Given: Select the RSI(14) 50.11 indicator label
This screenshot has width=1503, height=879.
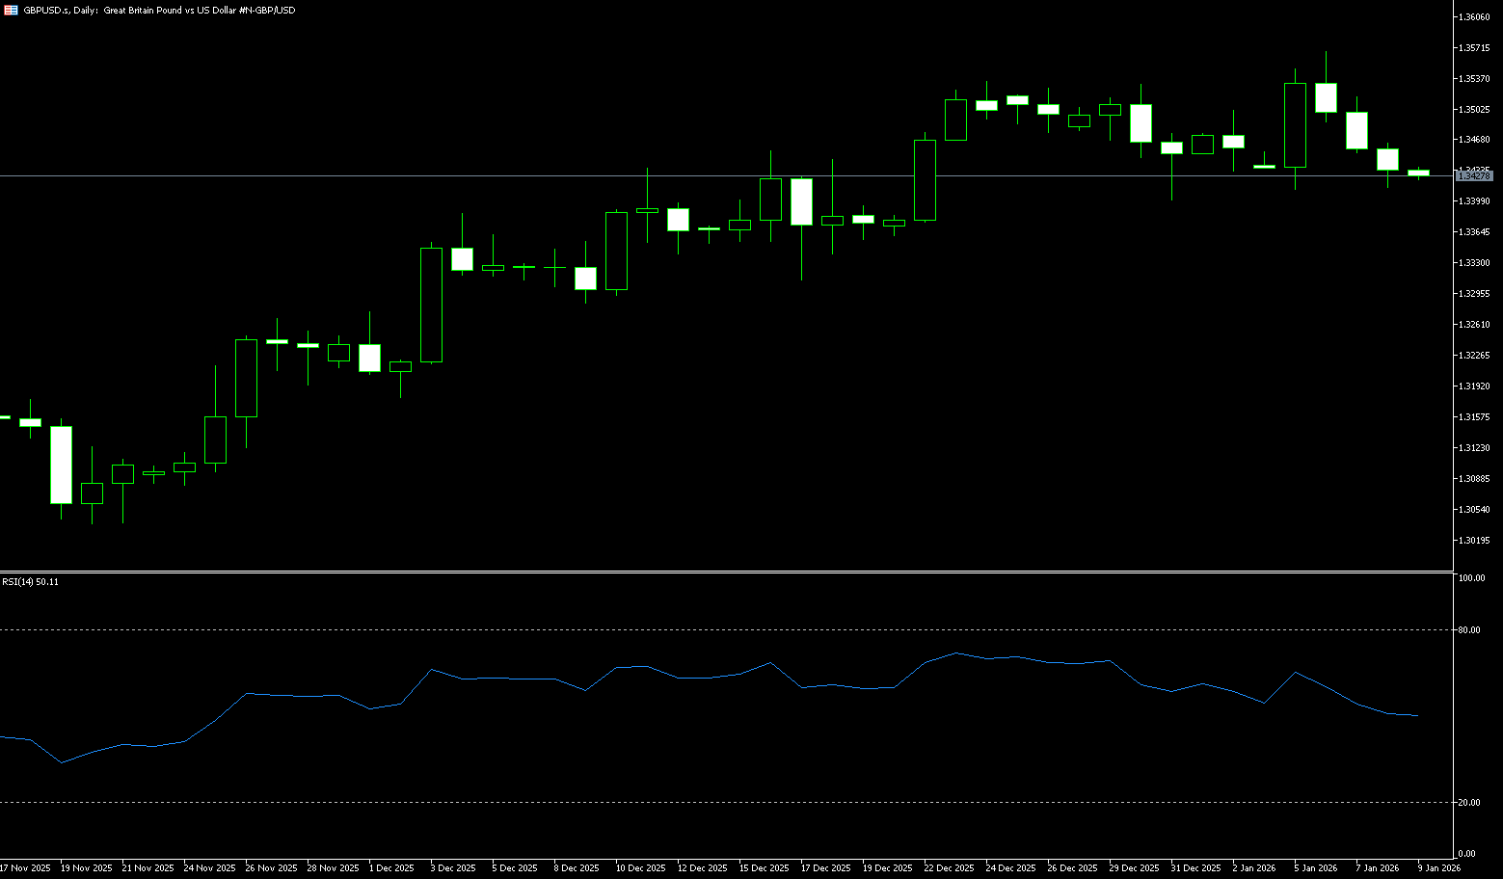Looking at the screenshot, I should (x=30, y=582).
